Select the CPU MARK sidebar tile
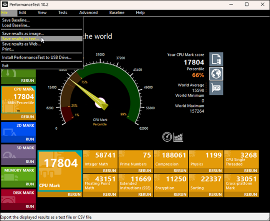Viewport: 270px width, 221px height. pyautogui.click(x=18, y=100)
